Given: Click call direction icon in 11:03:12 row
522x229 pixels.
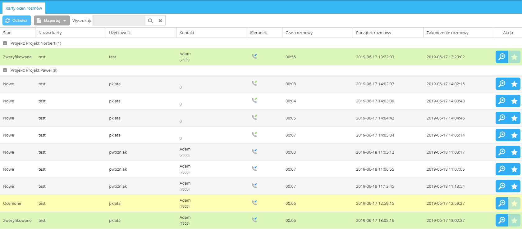Looking at the screenshot, I should pos(254,151).
